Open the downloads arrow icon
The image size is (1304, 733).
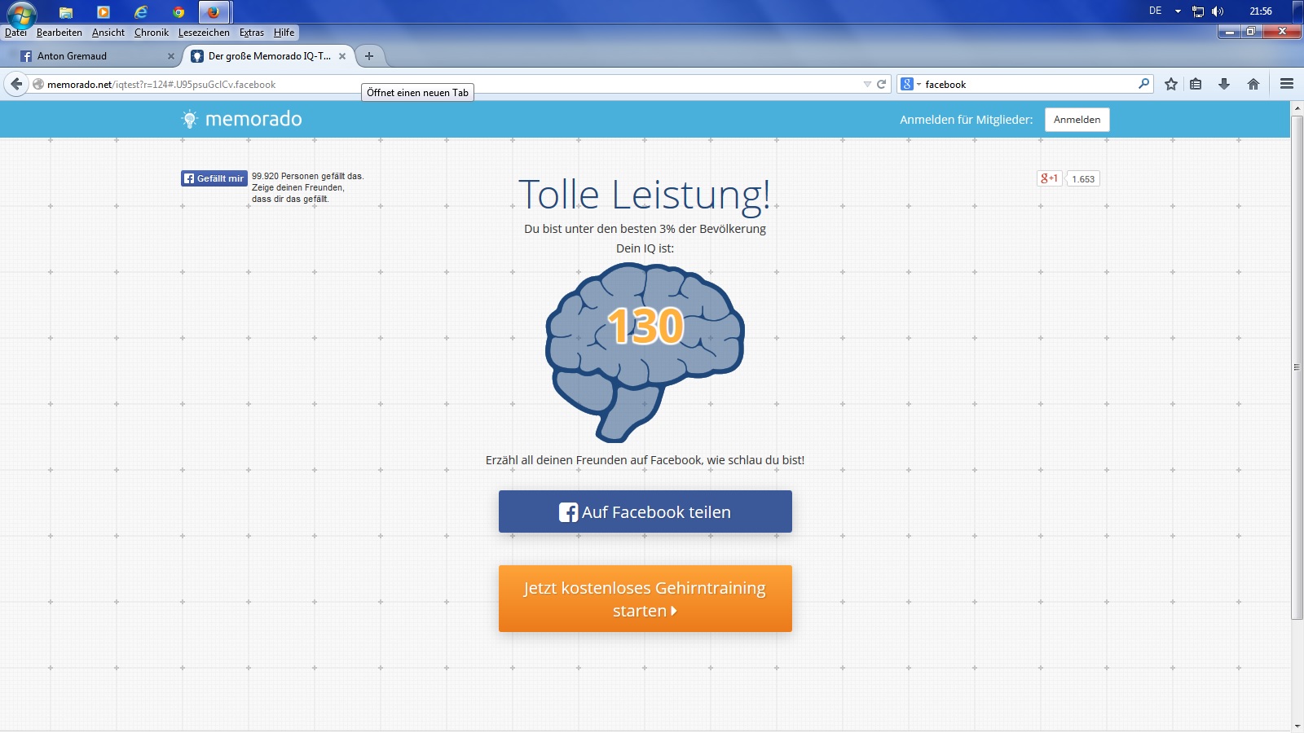tap(1223, 84)
